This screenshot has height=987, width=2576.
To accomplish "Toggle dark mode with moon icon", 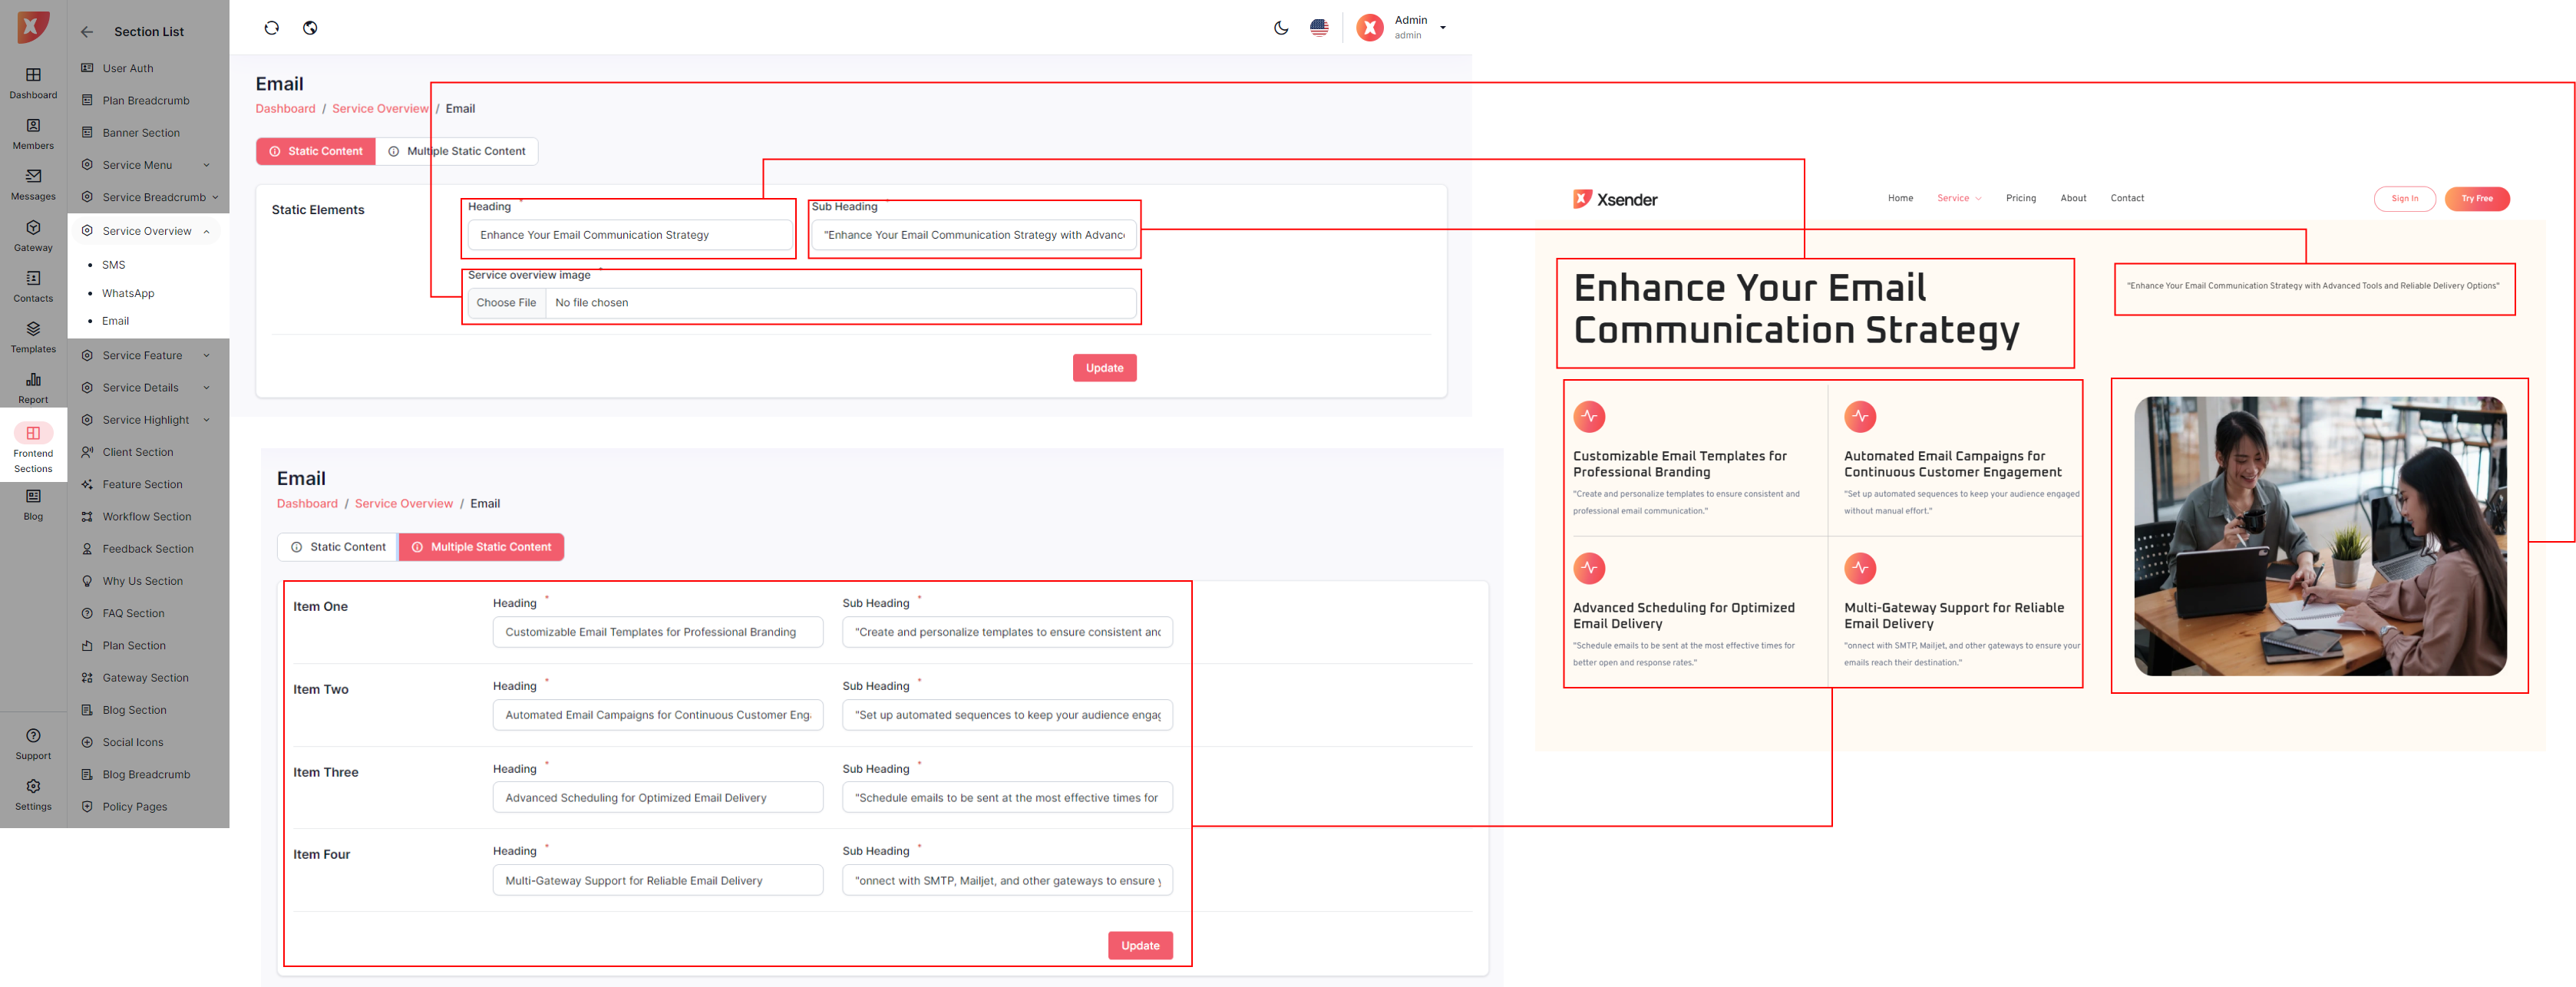I will tap(1281, 28).
